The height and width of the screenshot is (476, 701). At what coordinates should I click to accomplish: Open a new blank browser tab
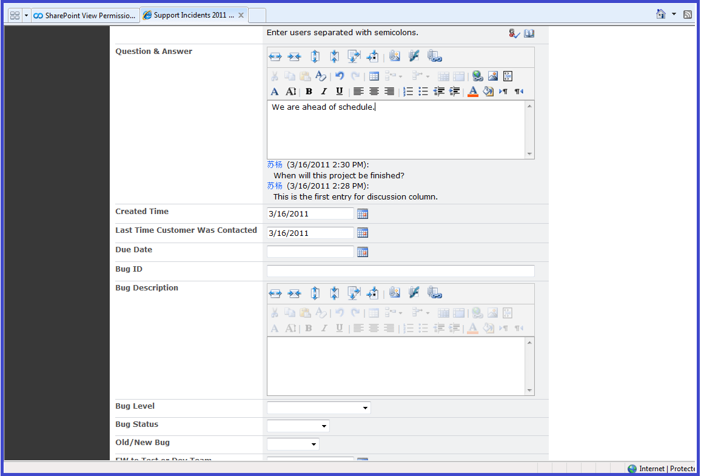[257, 16]
